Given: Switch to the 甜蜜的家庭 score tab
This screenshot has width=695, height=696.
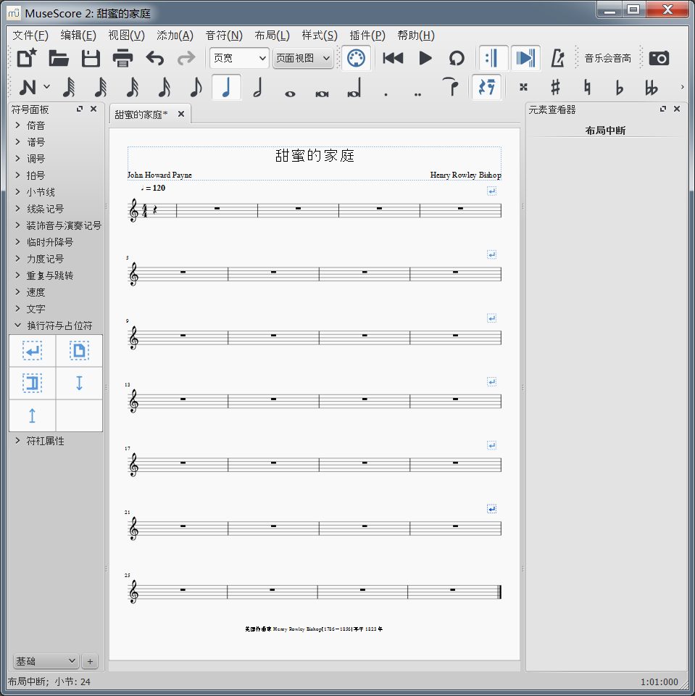Looking at the screenshot, I should (141, 115).
